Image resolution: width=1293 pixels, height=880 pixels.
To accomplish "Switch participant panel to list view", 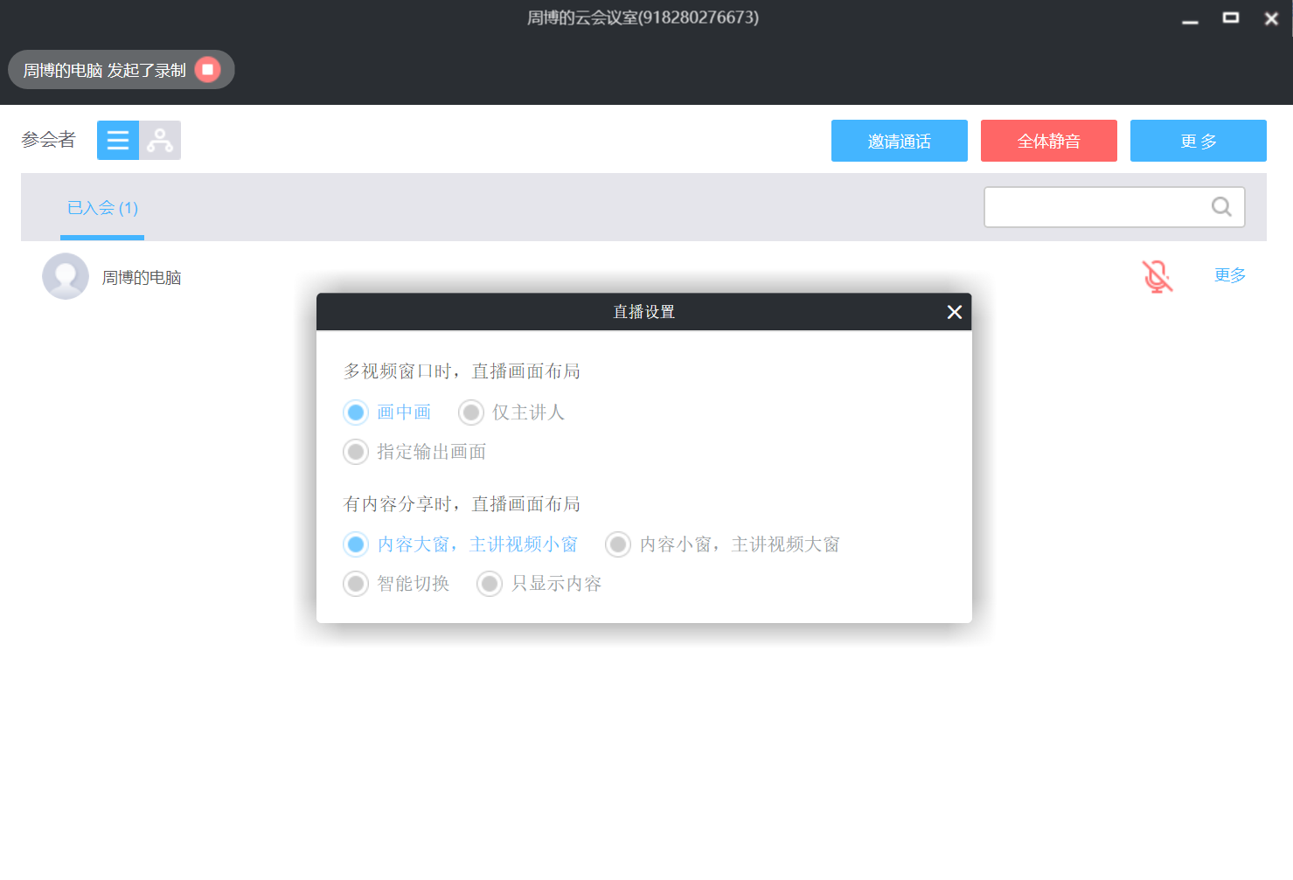I will point(118,140).
